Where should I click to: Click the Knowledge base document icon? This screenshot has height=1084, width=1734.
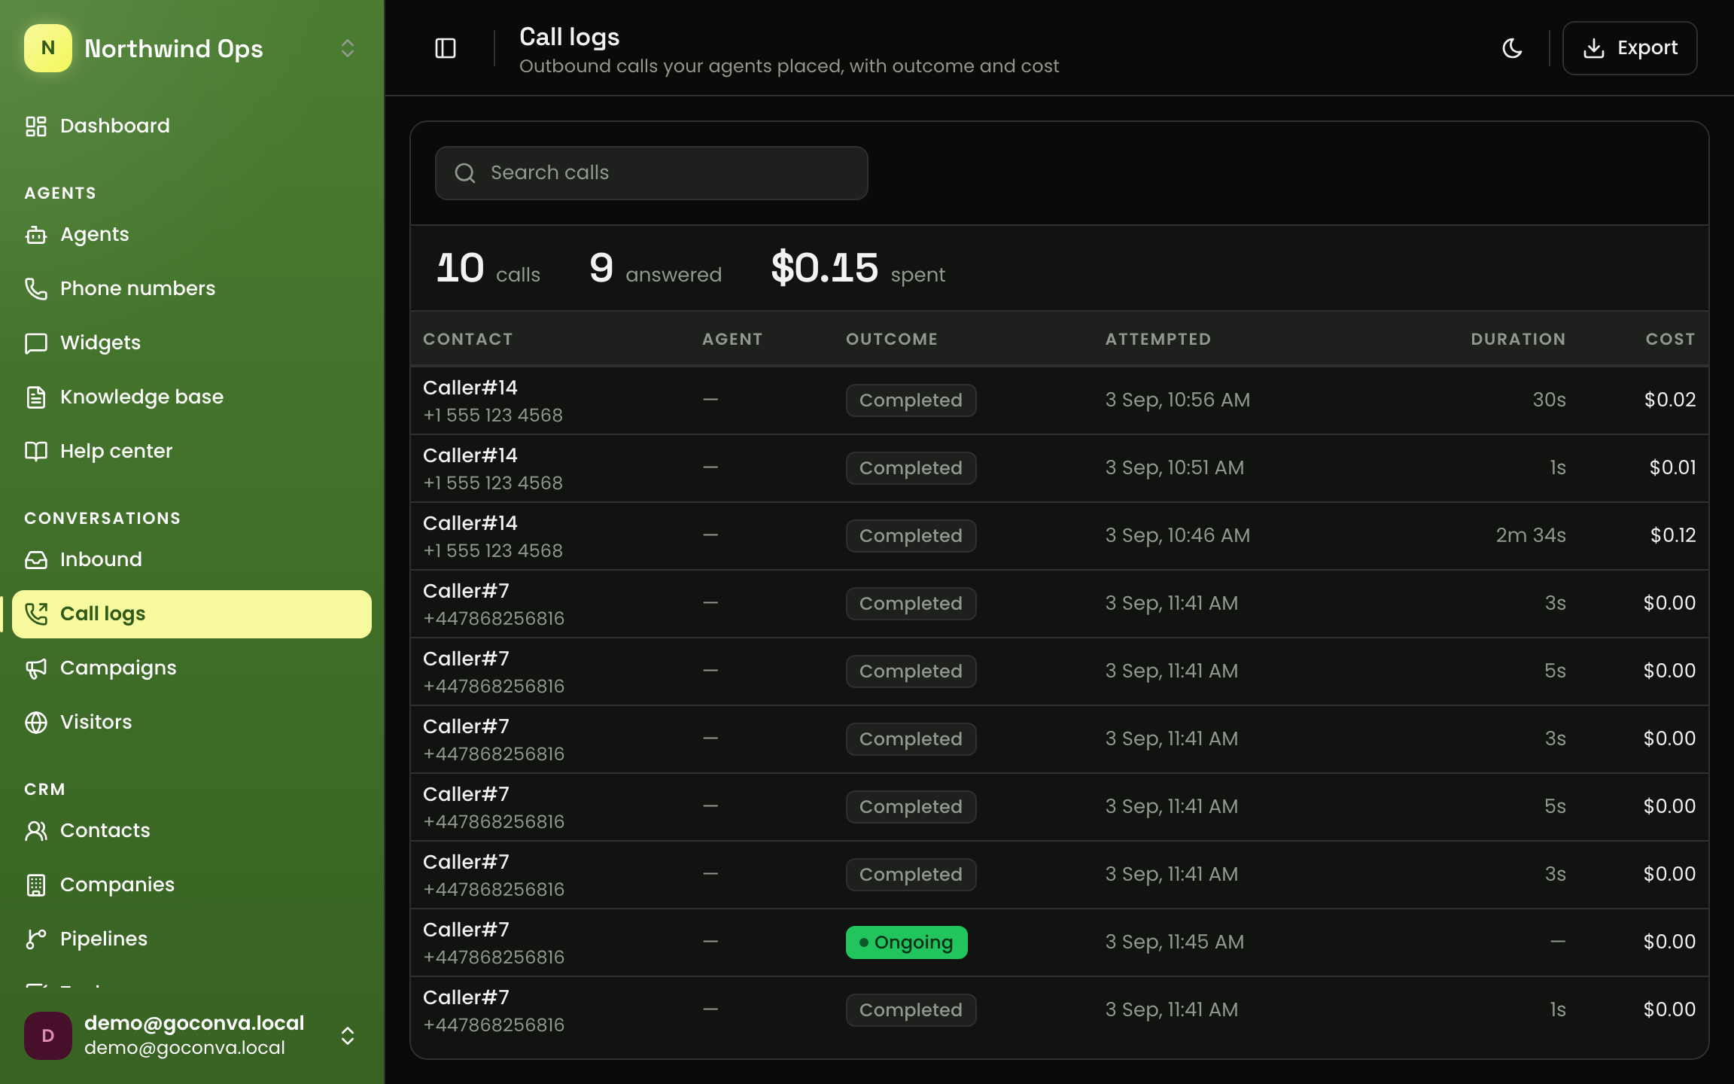coord(36,397)
